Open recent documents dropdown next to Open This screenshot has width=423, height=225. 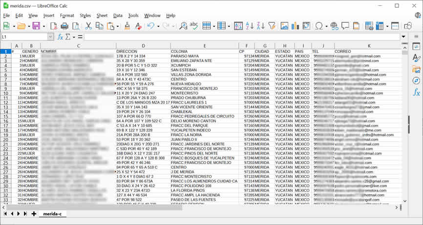click(29, 26)
